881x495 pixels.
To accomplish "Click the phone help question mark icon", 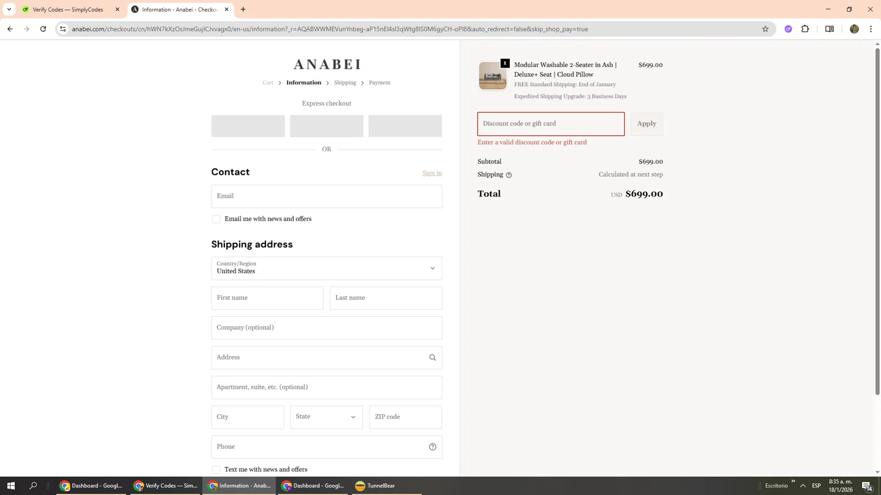I will [x=432, y=447].
